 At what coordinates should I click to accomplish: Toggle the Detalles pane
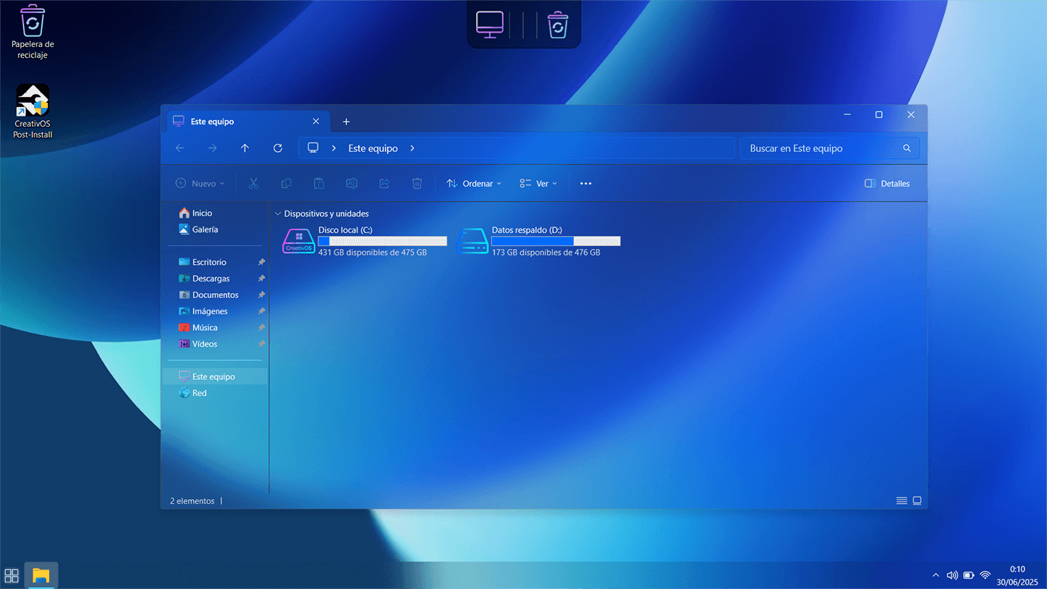[887, 184]
